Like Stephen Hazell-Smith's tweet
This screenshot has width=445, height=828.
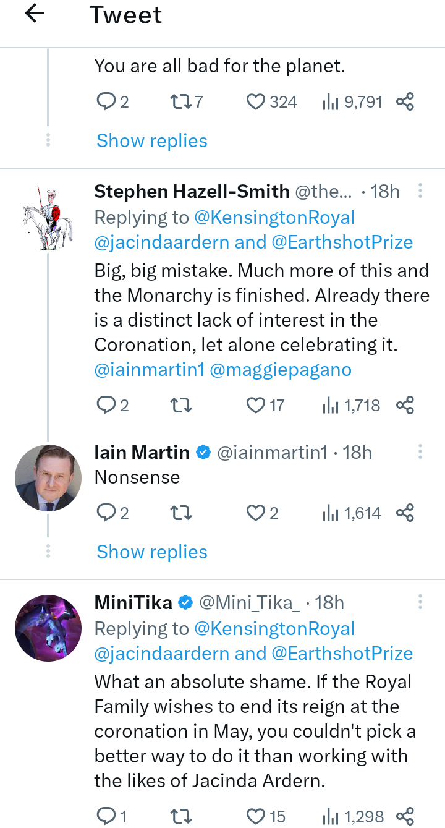point(256,406)
